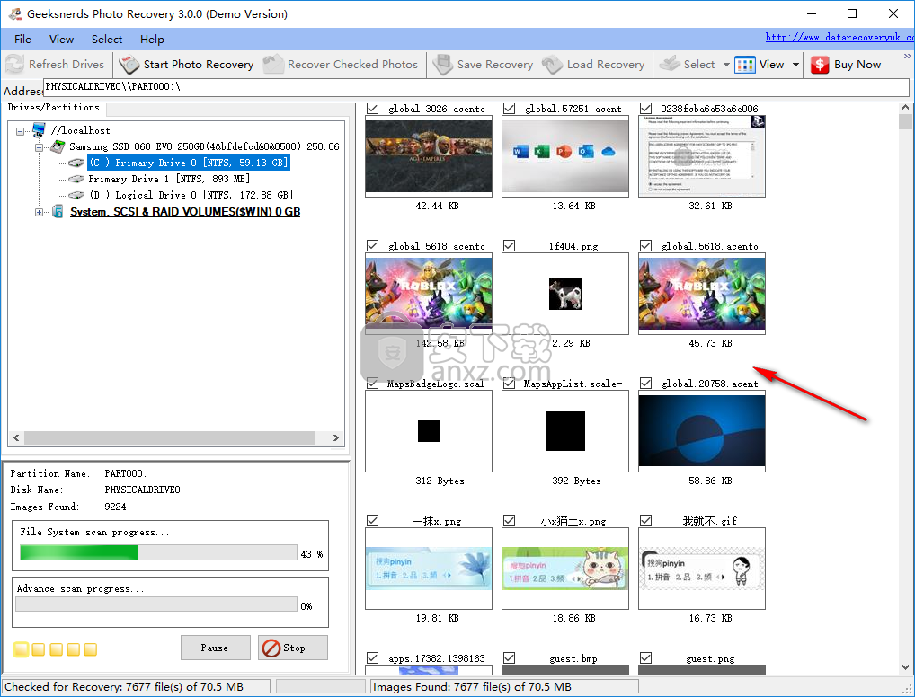915x697 pixels.
Task: Uncheck the 小x猫土x.png checkbox
Action: [x=509, y=520]
